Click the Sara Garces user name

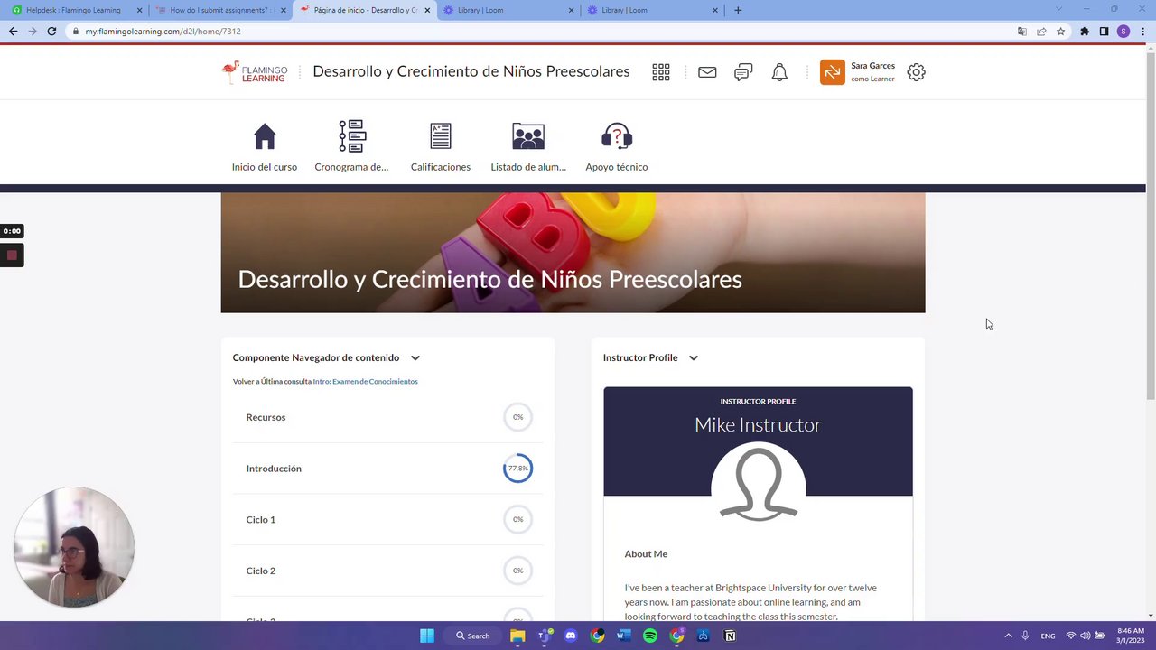872,66
